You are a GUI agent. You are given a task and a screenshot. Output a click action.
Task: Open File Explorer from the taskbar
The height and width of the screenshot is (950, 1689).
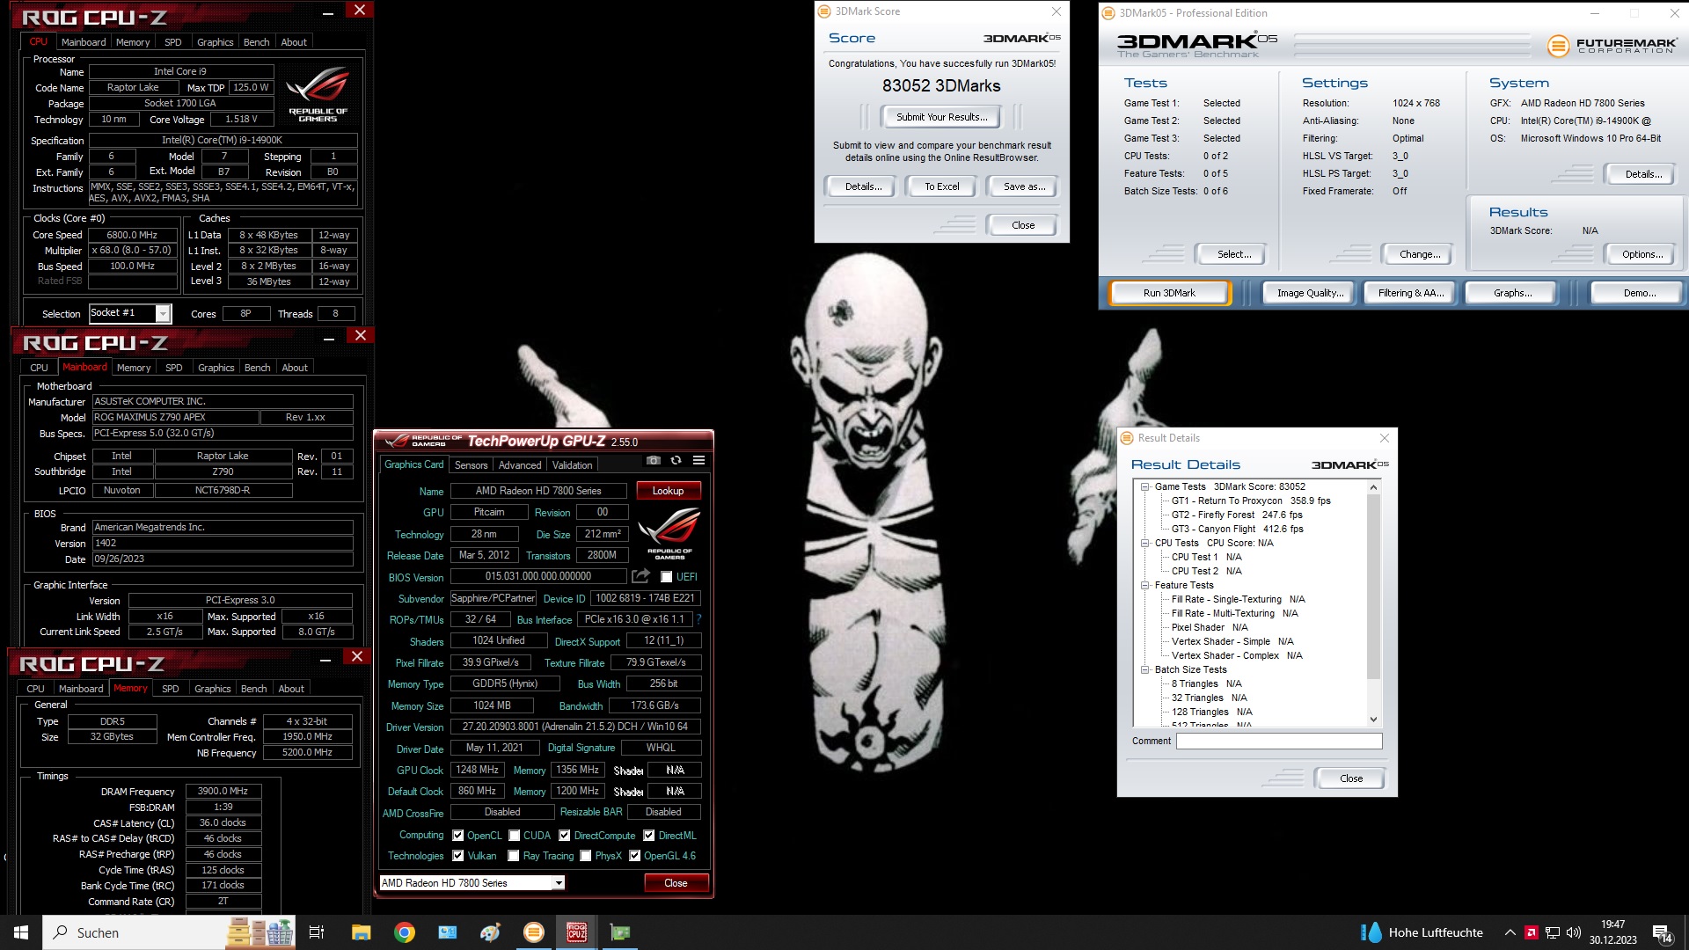pos(361,932)
